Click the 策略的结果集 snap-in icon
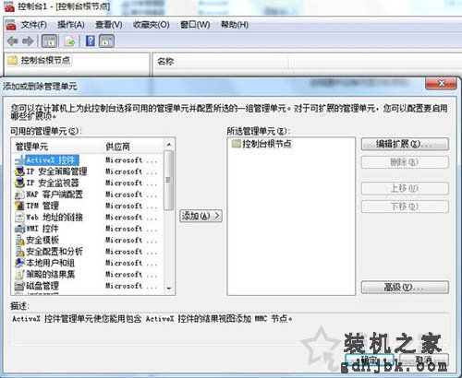Image resolution: width=462 pixels, height=378 pixels. (x=20, y=274)
